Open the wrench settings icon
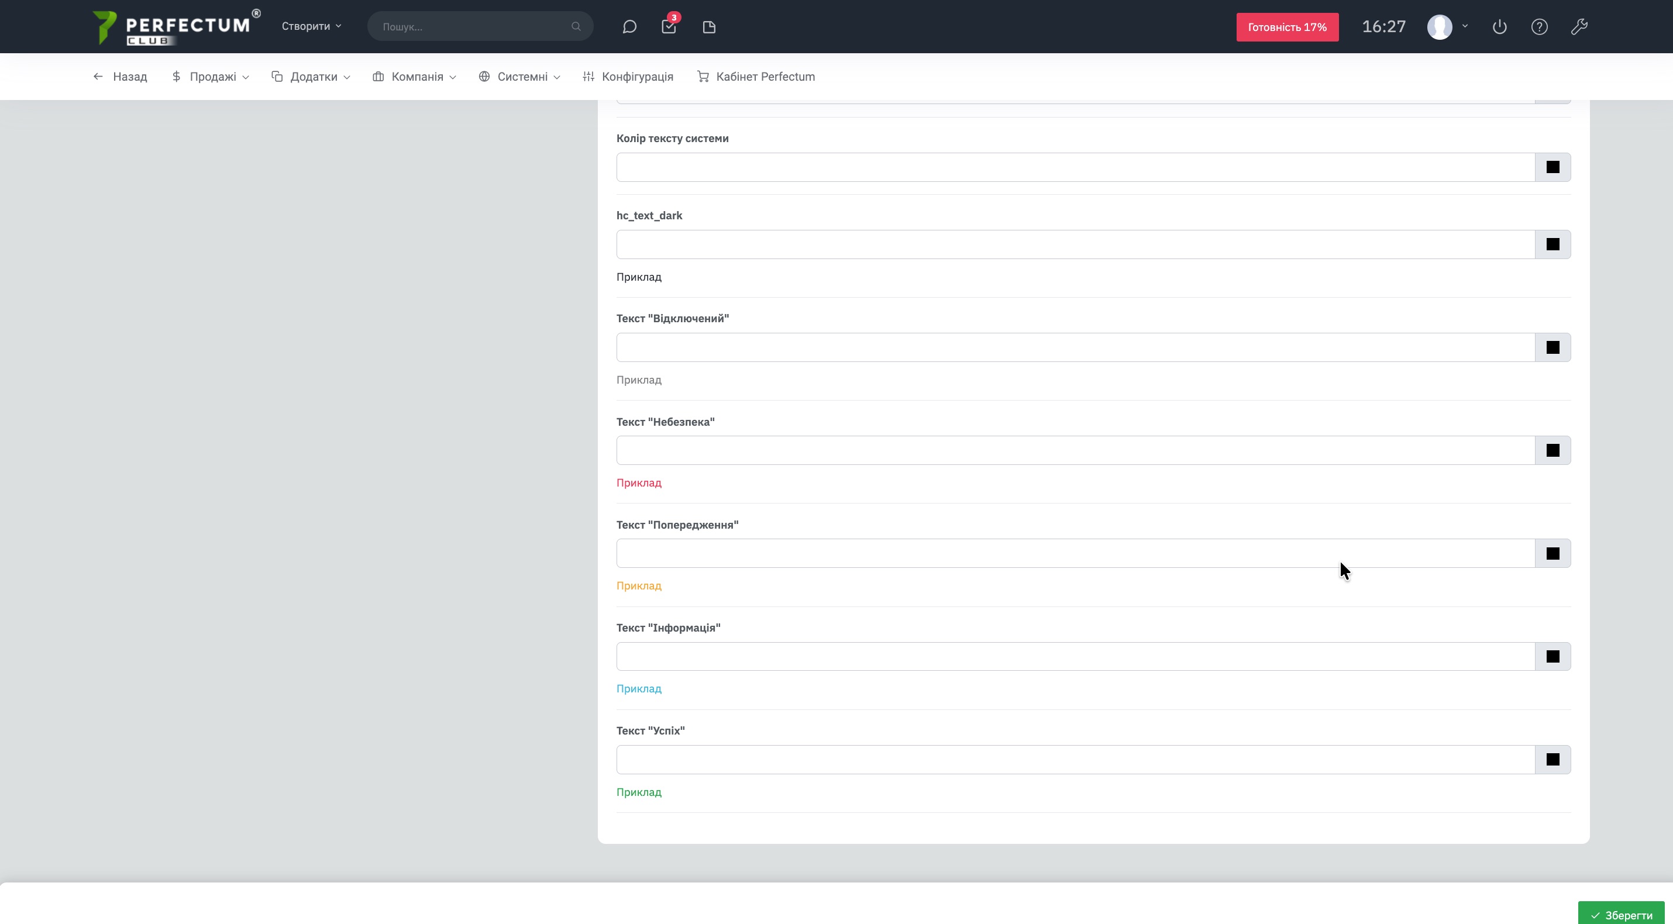 (1579, 27)
